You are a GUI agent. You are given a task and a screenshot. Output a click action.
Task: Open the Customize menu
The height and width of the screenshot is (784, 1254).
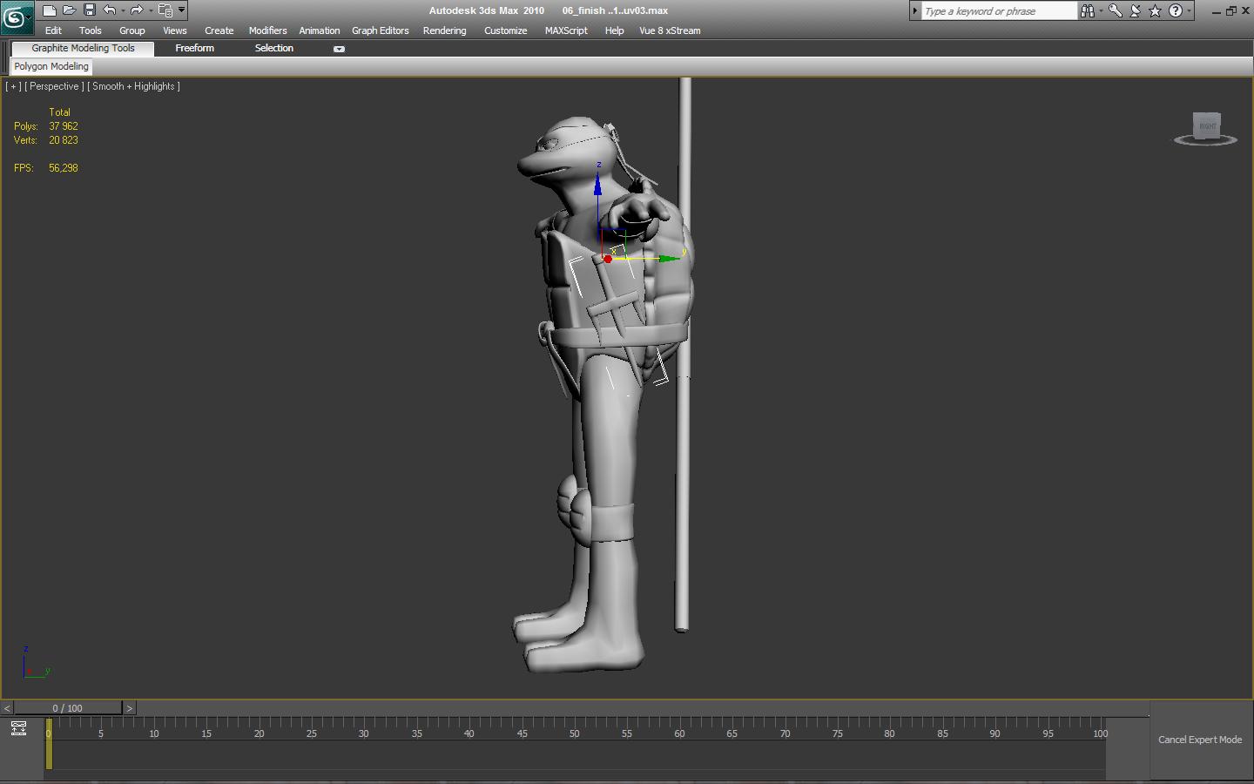point(505,30)
